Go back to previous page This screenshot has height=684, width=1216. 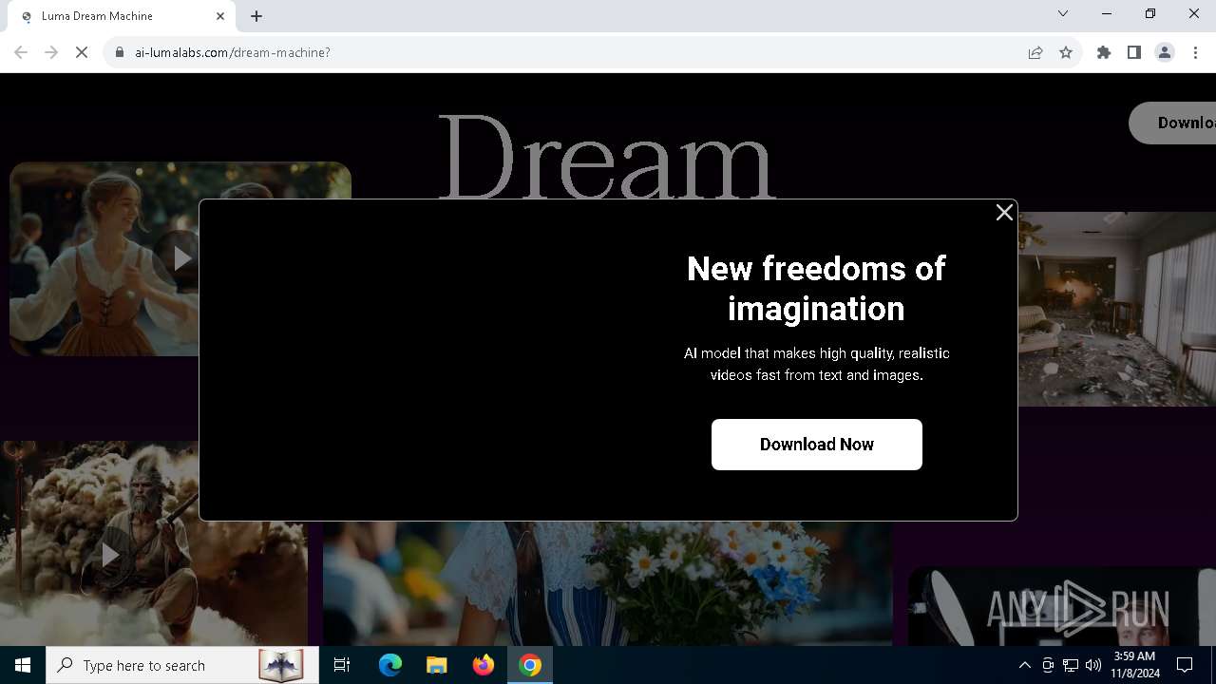pyautogui.click(x=21, y=52)
